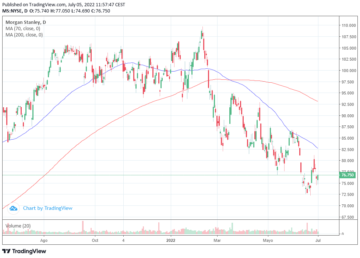360x258 pixels.
Task: Click the 'Jul' date axis label
Action: click(x=318, y=241)
